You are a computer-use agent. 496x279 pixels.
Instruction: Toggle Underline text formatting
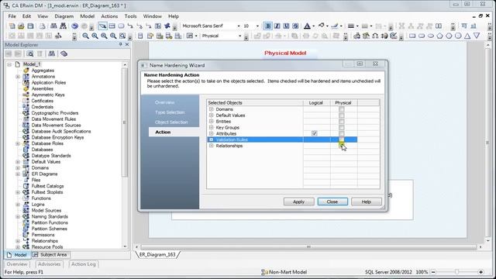point(286,26)
